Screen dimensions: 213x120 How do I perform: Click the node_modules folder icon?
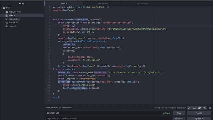tap(7, 12)
